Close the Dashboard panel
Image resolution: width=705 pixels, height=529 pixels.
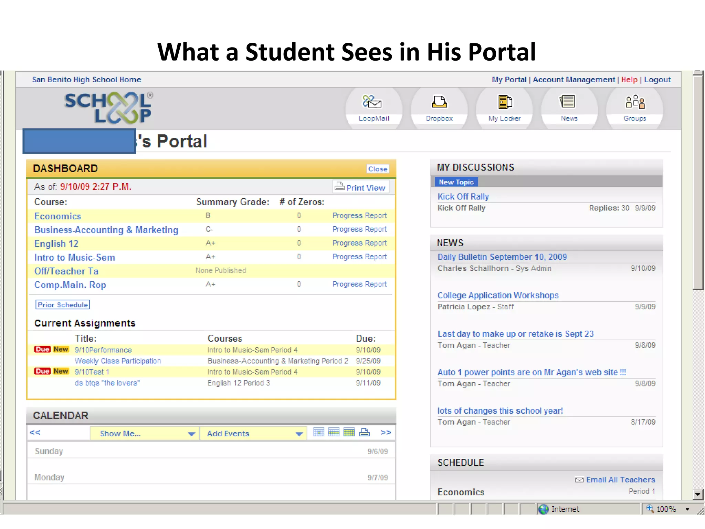click(377, 169)
